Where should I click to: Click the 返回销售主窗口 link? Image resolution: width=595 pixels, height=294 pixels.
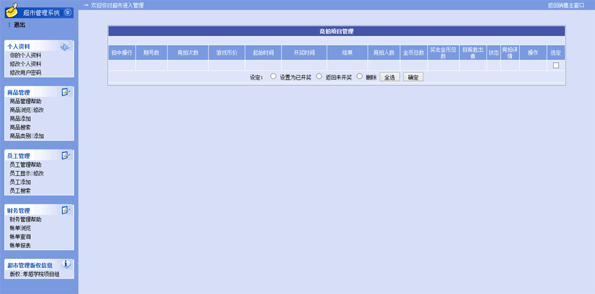[566, 5]
